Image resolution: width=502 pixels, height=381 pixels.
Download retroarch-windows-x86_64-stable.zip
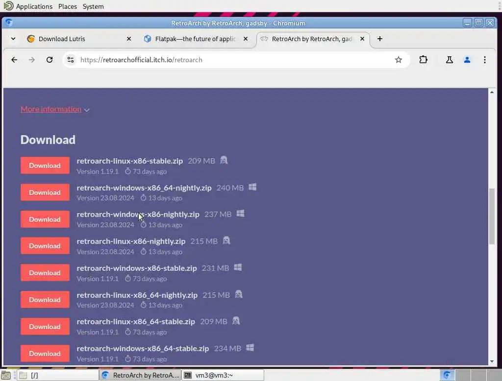click(45, 353)
